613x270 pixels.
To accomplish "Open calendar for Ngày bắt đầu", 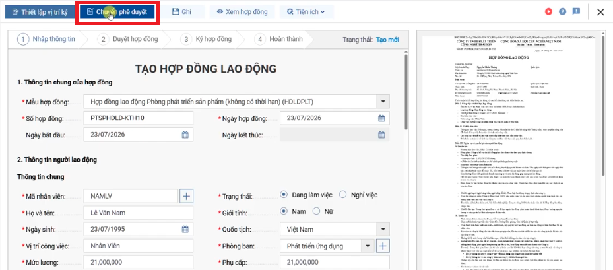I will coord(185,135).
